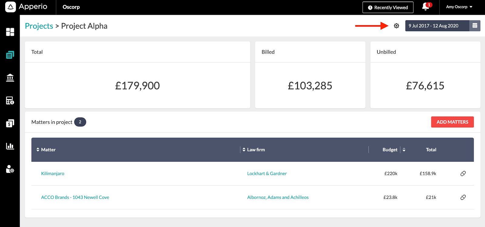The image size is (485, 227).
Task: Open the invoices dollar icon in sidebar
Action: [10, 123]
